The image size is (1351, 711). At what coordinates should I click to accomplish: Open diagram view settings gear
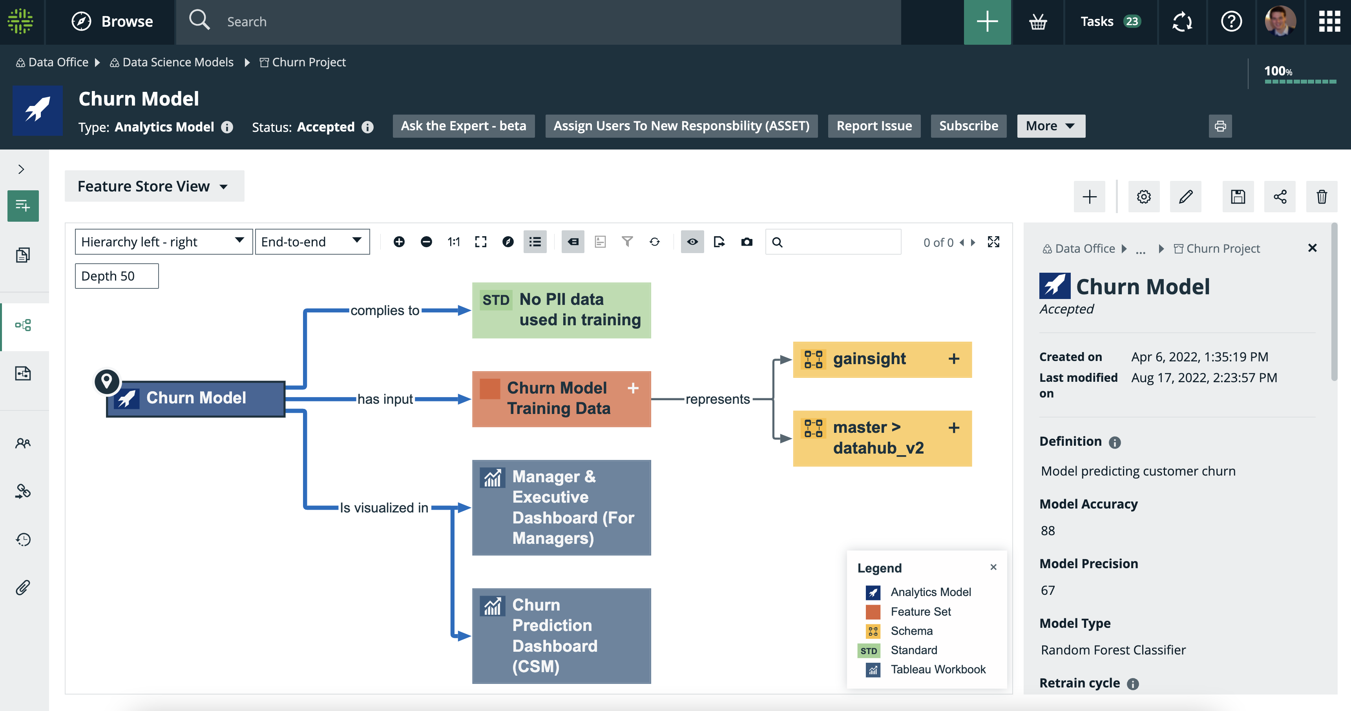point(1144,197)
